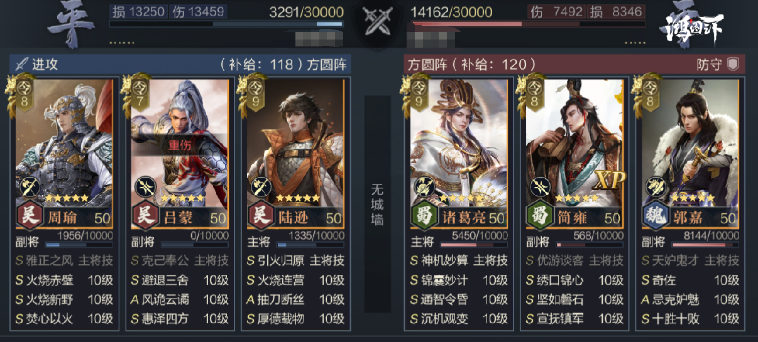Click the attacker troop bar 3291/30000

point(226,24)
